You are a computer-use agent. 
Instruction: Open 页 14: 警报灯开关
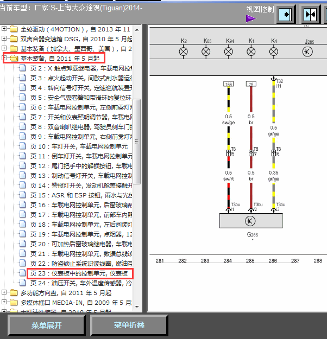click(x=81, y=186)
